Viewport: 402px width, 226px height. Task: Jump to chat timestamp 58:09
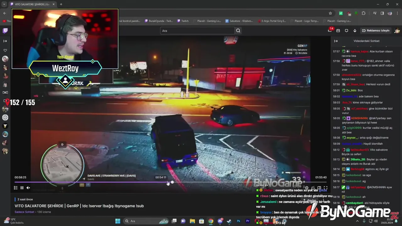[336, 144]
